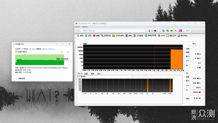This screenshot has width=218, height=123.
Task: Cancel the copy with the small X
Action: pyautogui.click(x=68, y=52)
